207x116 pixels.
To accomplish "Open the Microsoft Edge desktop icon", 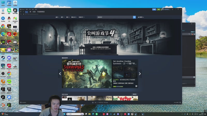I will tap(3, 35).
